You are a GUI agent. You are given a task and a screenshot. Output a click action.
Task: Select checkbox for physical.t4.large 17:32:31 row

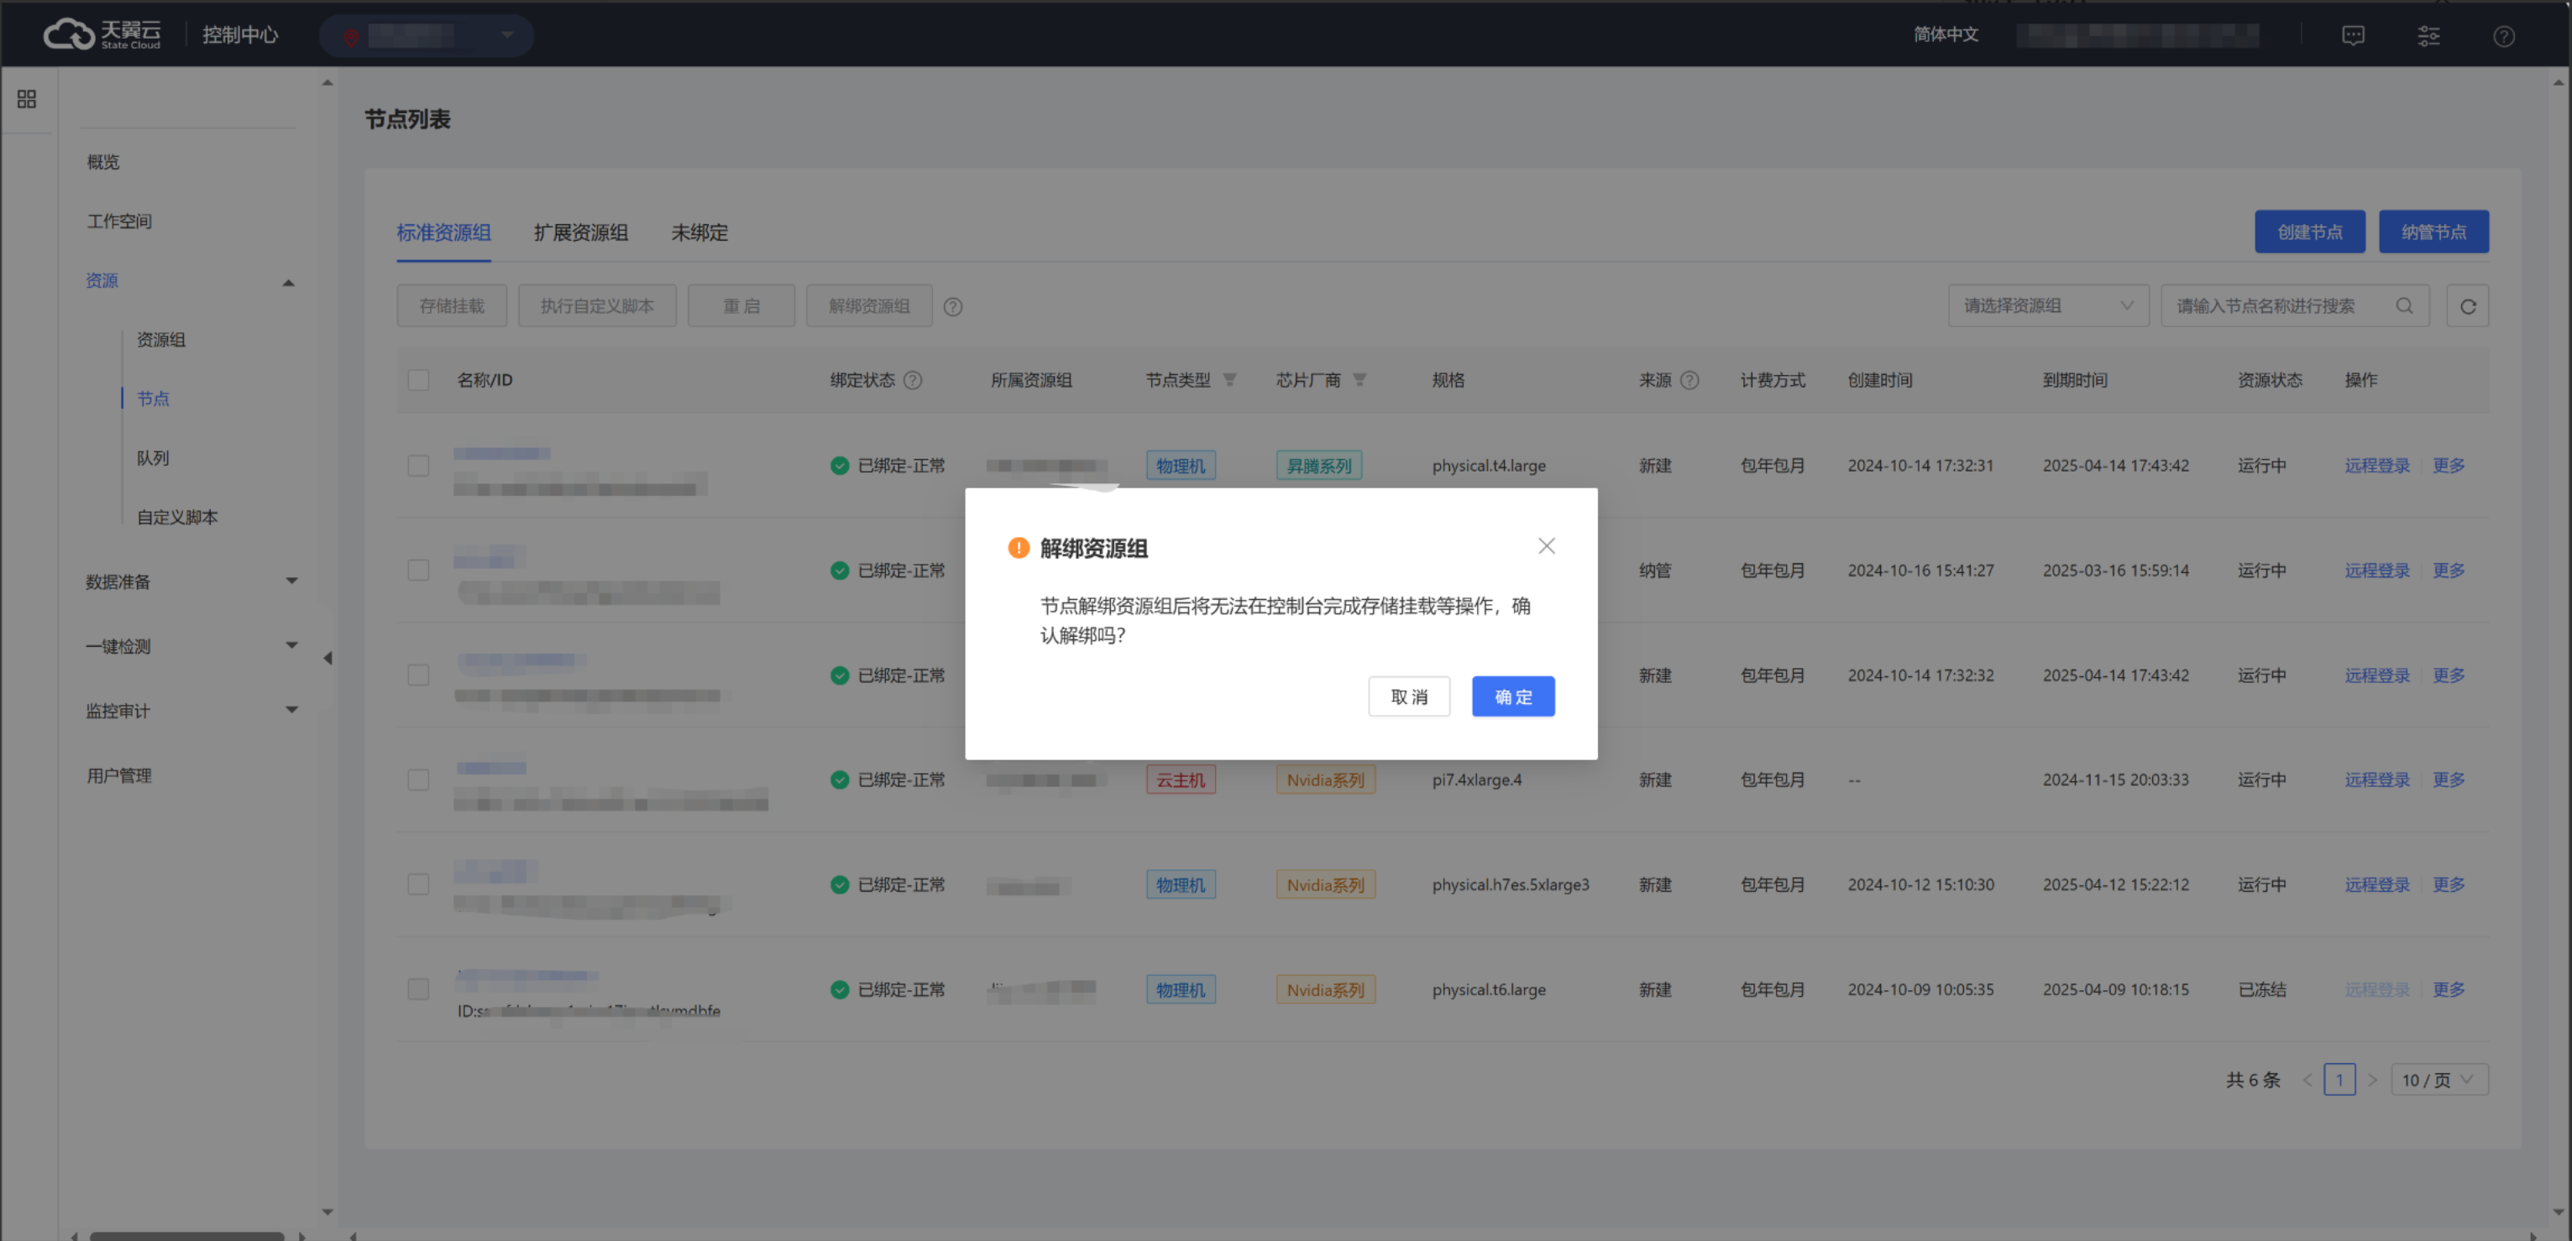[418, 466]
